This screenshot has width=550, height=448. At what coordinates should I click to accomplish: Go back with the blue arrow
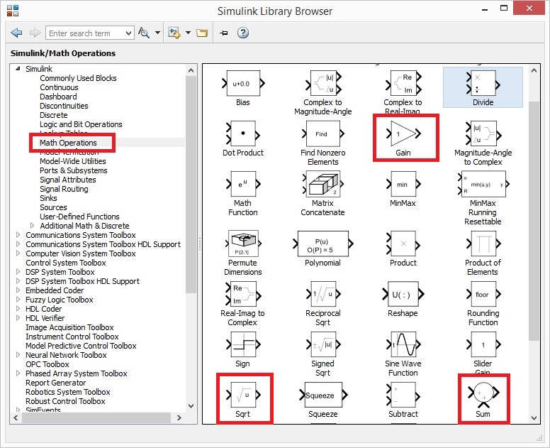[16, 33]
